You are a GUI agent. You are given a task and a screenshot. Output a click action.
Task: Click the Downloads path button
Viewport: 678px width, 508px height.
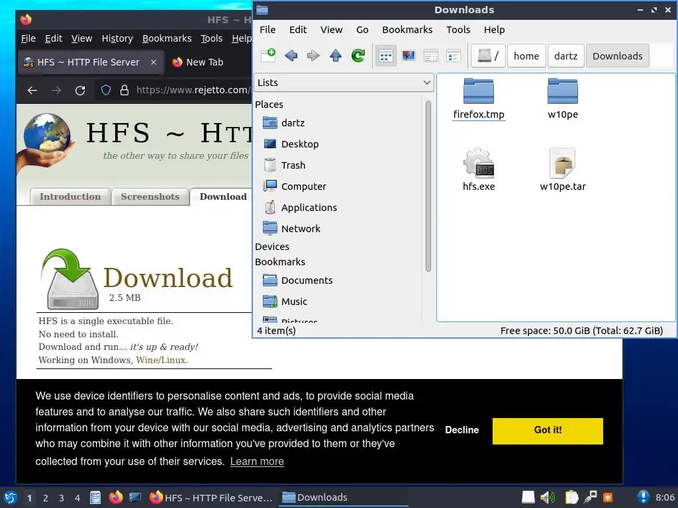[618, 56]
